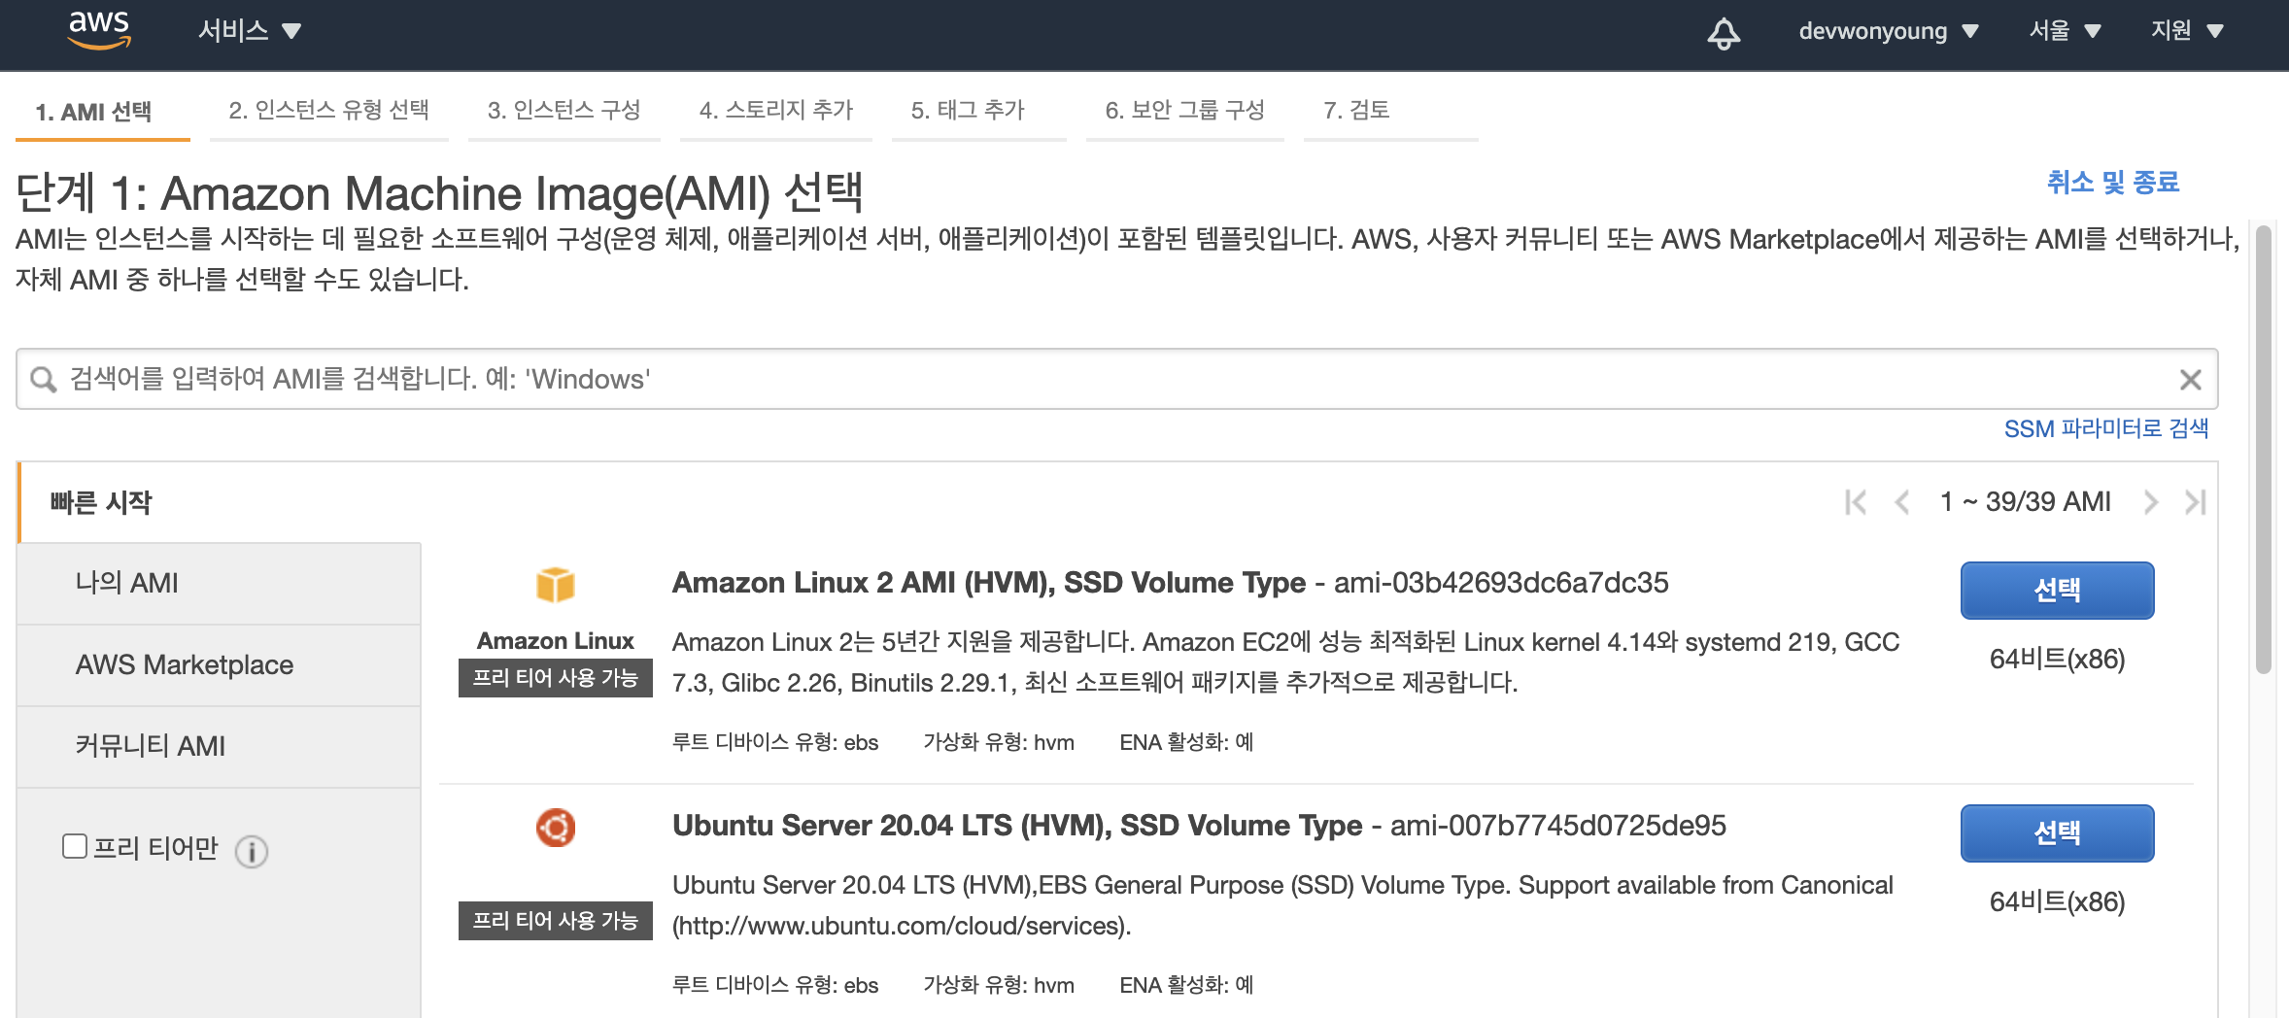Click the page vertical scrollbar
Viewport: 2289px width, 1018px height.
2264,449
